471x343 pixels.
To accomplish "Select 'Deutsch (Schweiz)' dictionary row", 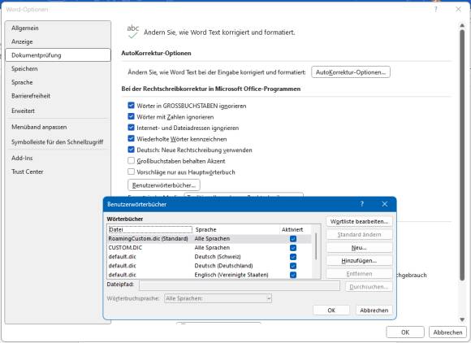I will click(x=209, y=257).
